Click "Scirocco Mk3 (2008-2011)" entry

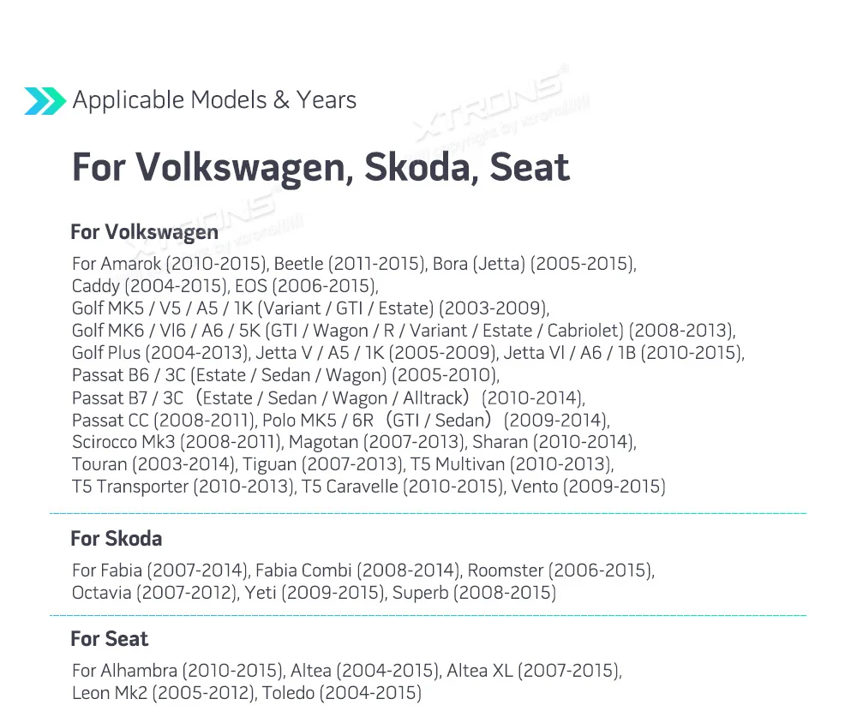[177, 442]
